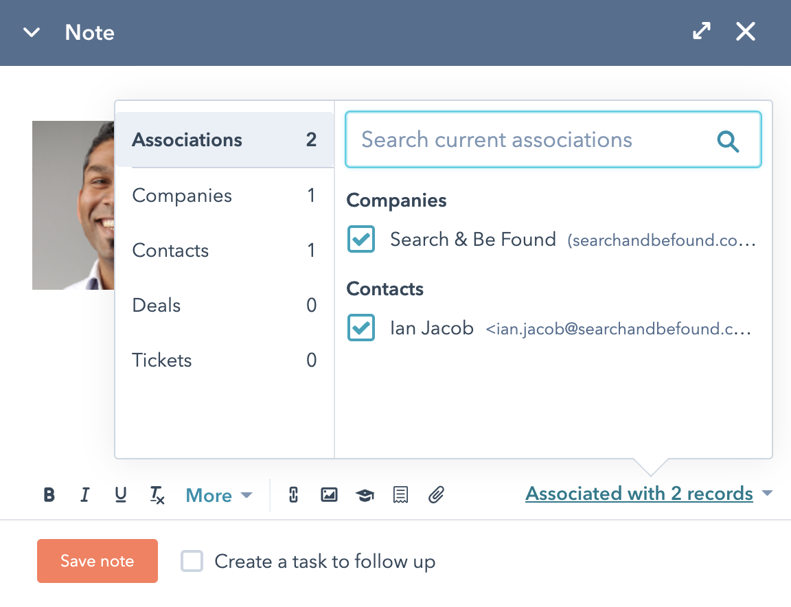
Task: Open the More formatting dropdown
Action: click(x=219, y=496)
